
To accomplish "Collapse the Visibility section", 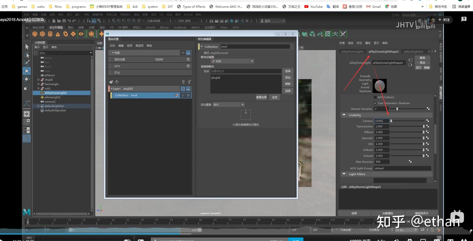I will click(x=344, y=115).
